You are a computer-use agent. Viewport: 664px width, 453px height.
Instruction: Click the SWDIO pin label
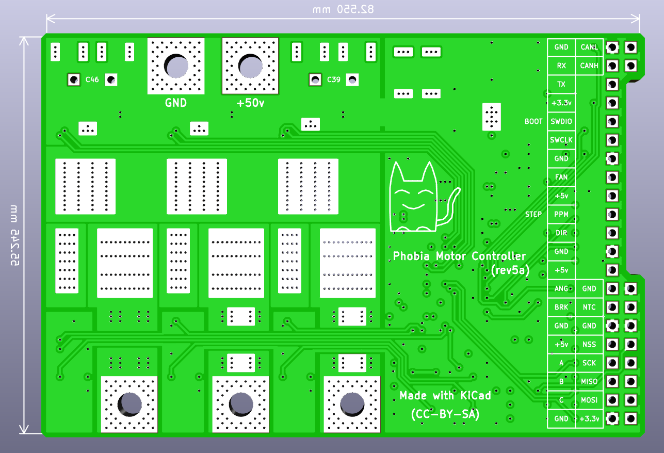(561, 121)
